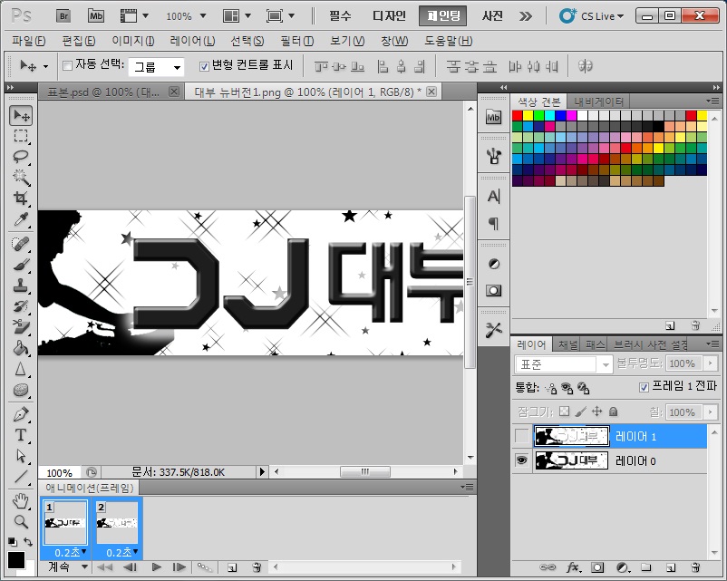Add a layer mask
Image resolution: width=727 pixels, height=581 pixels.
(x=597, y=567)
